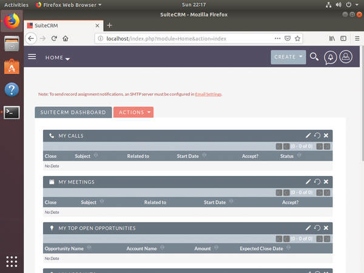Open the clock and calendar panel
The width and height of the screenshot is (364, 273).
(x=194, y=5)
